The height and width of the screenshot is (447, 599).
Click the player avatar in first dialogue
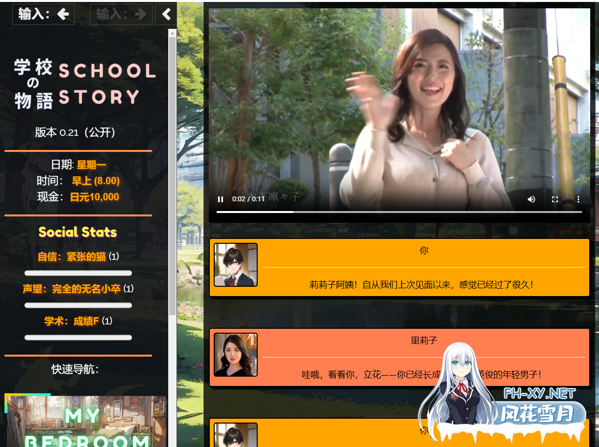pos(236,265)
